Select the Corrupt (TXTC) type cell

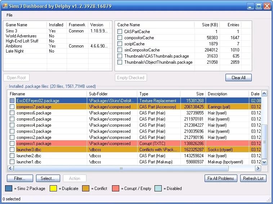(x=159, y=144)
